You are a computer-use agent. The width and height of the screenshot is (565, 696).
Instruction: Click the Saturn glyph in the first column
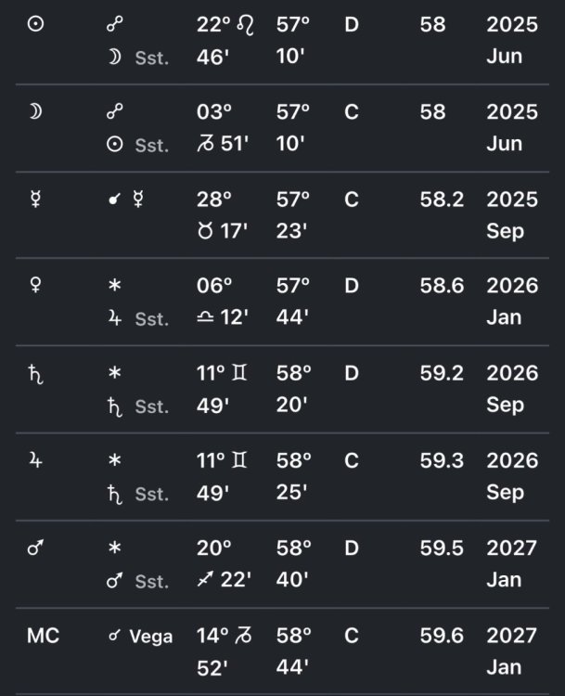(35, 374)
